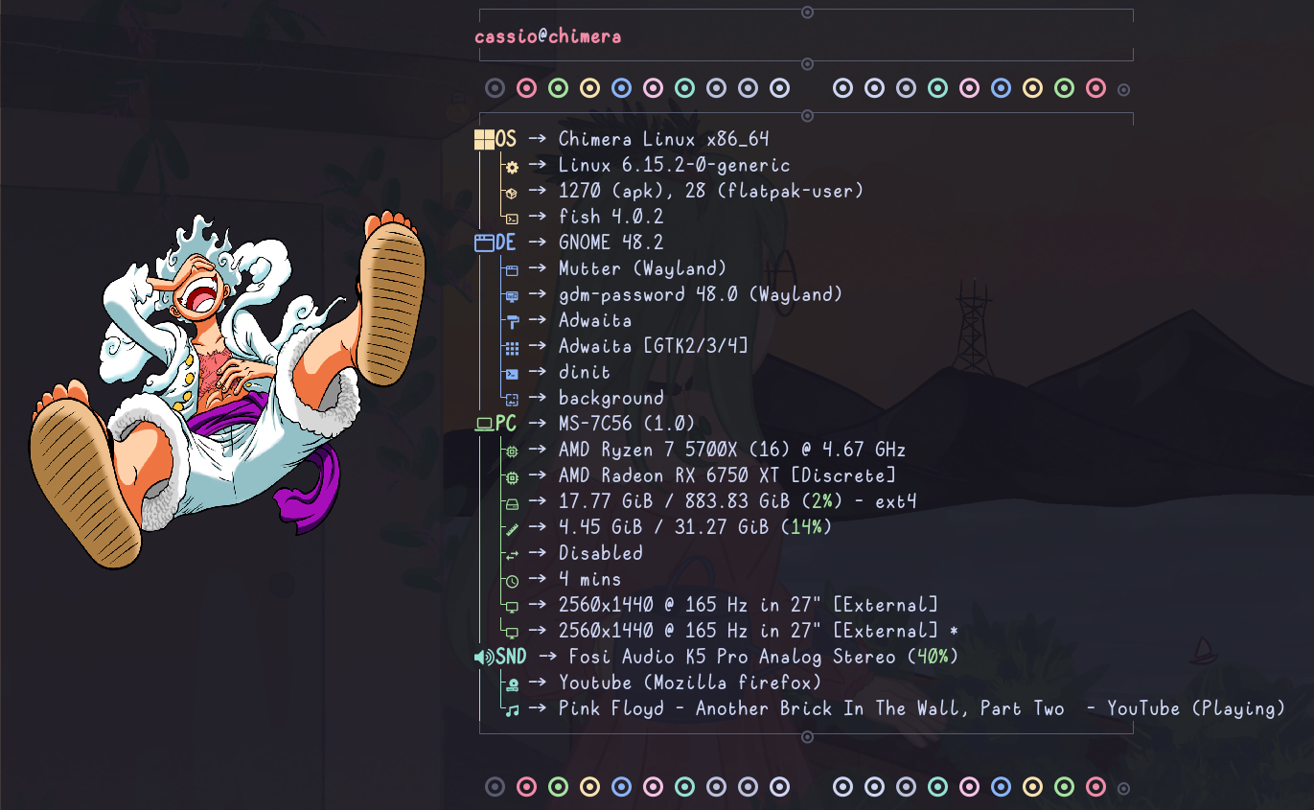The width and height of the screenshot is (1314, 810).
Task: Click the swap arrows icon beside Disabled
Action: [512, 555]
